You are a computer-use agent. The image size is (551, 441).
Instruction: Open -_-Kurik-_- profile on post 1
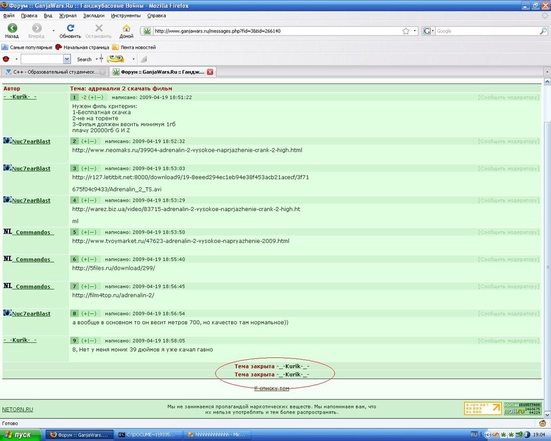[x=20, y=97]
